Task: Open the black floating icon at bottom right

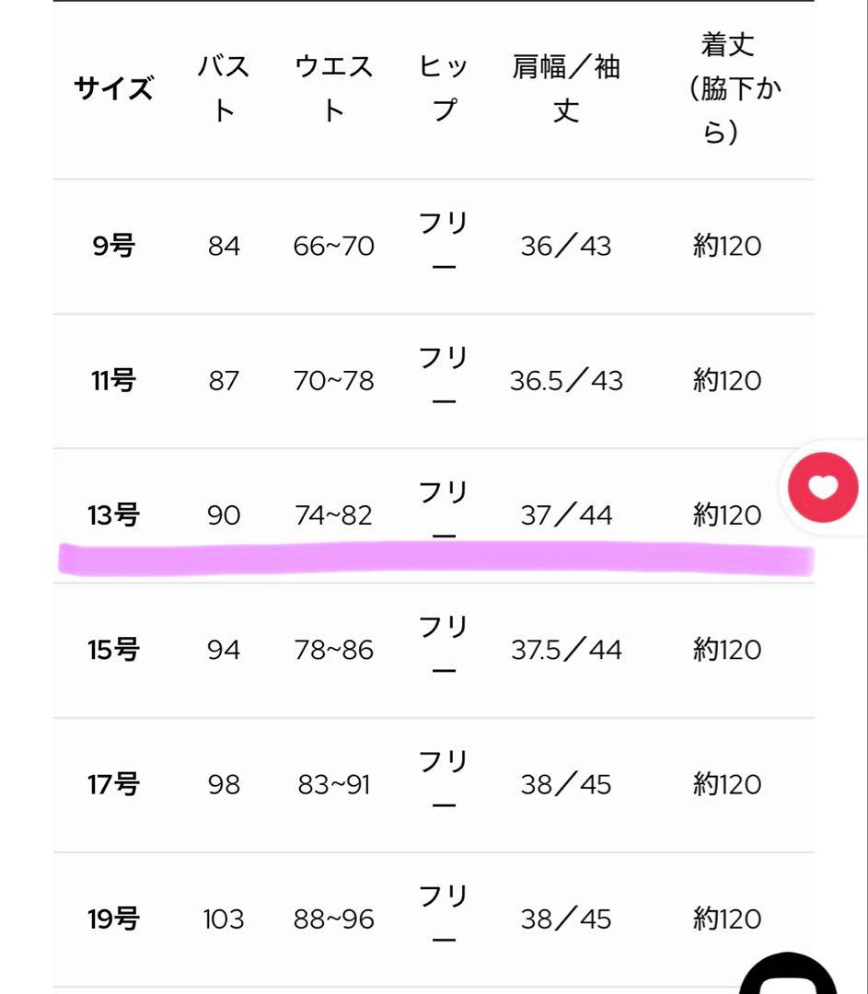Action: click(x=789, y=975)
